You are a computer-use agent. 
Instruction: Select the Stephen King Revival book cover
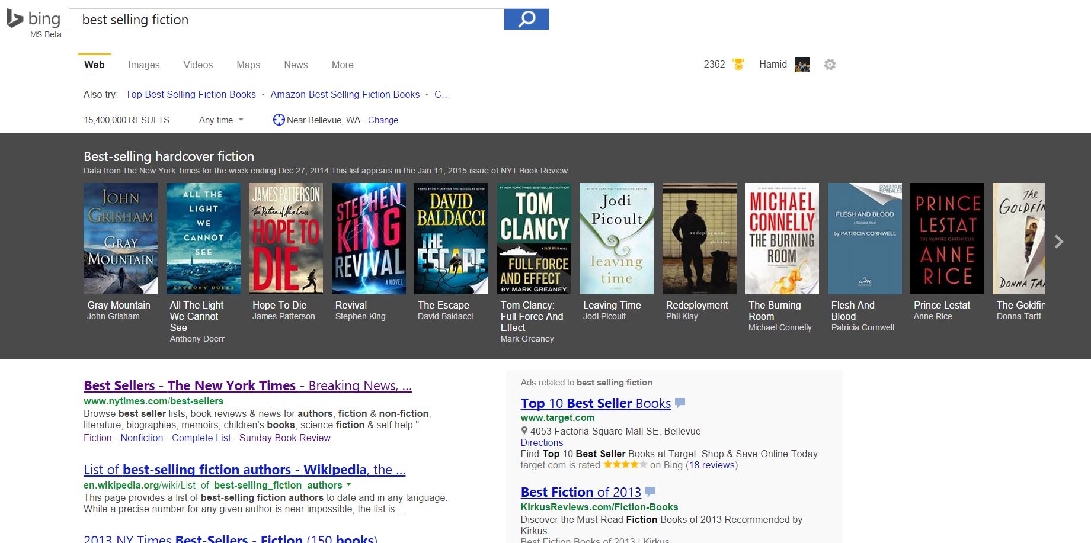[369, 238]
